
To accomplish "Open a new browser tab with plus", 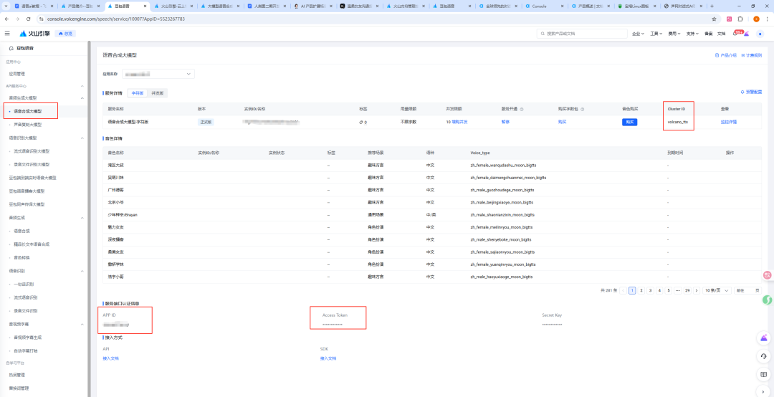I will pos(712,6).
